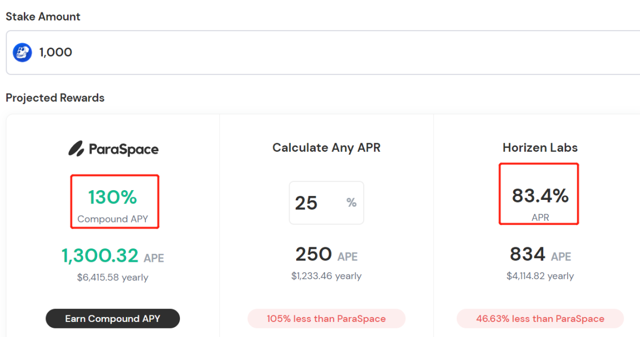Click the "46.63% less than ParaSpace" badge
Viewport: 640px width, 337px height.
(x=540, y=319)
